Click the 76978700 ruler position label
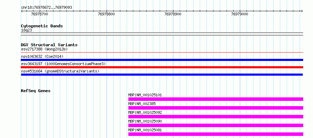Image resolution: width=313 pixels, height=138 pixels. click(40, 14)
